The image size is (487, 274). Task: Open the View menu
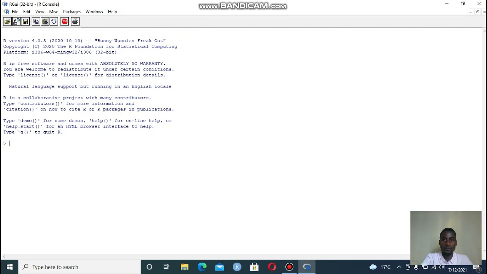[40, 12]
